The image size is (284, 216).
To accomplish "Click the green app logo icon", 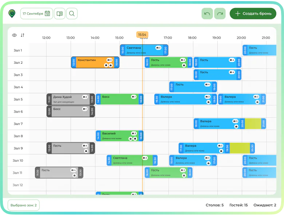I will point(12,13).
